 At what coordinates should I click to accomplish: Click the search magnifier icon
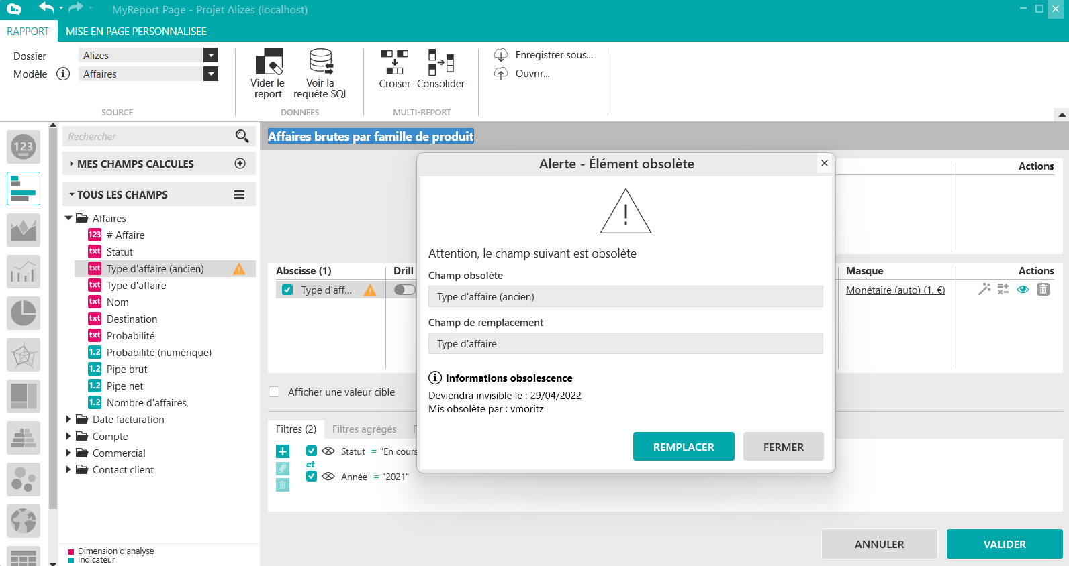tap(242, 137)
